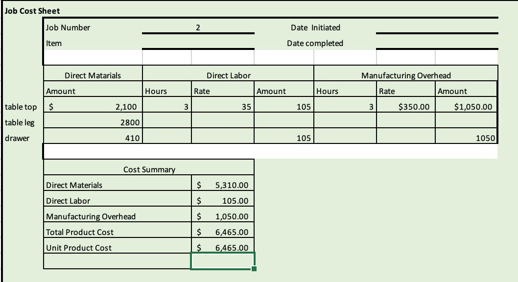The image size is (518, 282).
Task: Select the "Direct Matarials" section header
Action: 93,73
